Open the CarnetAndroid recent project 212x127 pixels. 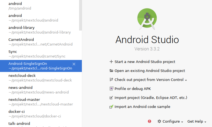click(x=41, y=42)
